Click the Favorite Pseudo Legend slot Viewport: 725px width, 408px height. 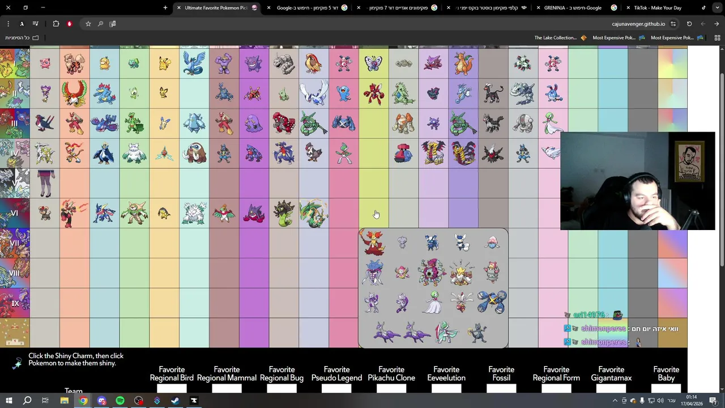(336, 388)
